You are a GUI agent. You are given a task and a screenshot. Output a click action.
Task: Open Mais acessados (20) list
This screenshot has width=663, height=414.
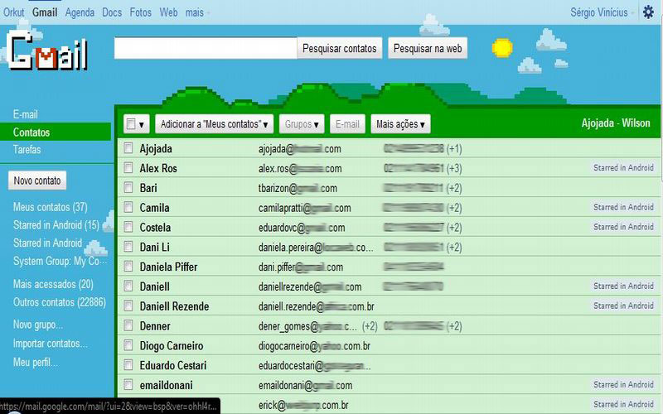(53, 284)
